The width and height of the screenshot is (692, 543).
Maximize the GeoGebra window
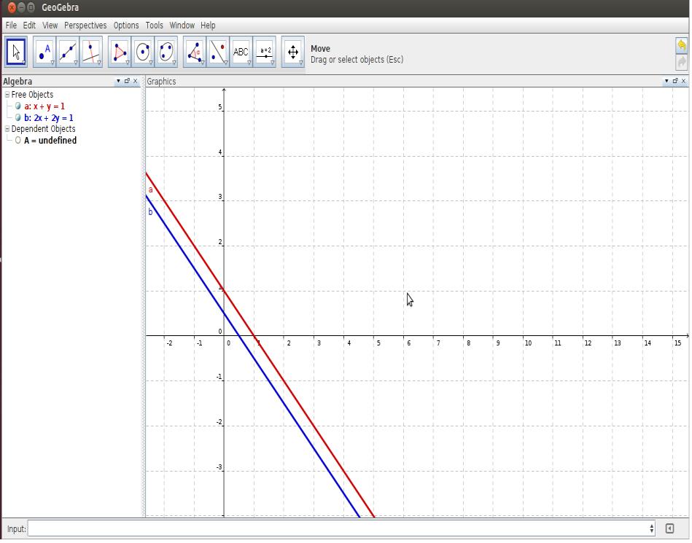click(31, 7)
